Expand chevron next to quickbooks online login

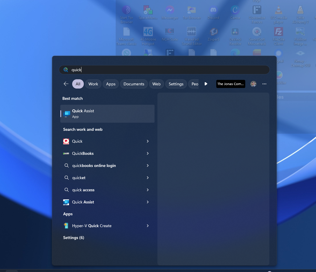148,166
